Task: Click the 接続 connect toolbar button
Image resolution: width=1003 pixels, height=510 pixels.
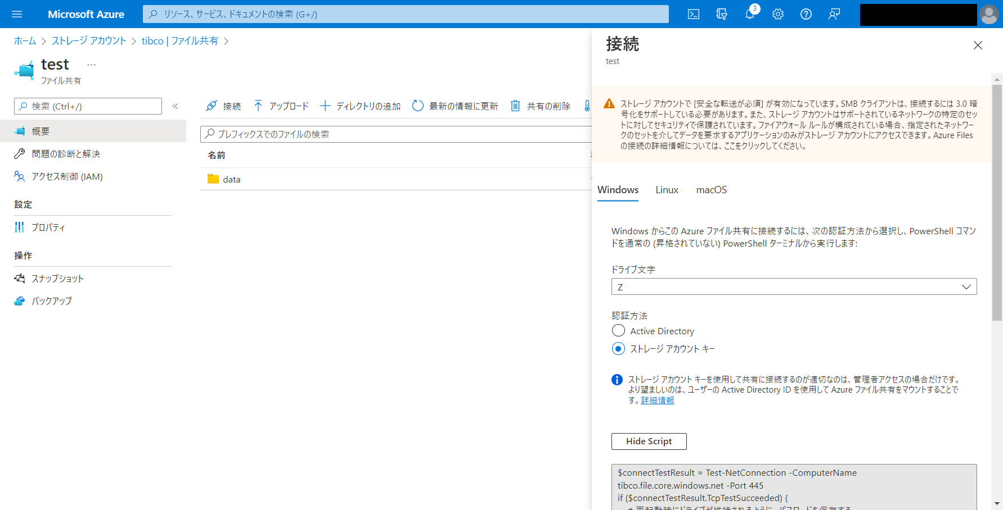Action: point(223,106)
